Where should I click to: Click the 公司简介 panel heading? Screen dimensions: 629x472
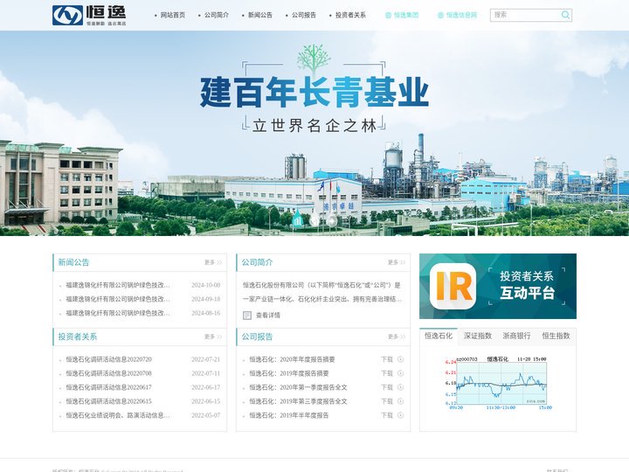(257, 262)
